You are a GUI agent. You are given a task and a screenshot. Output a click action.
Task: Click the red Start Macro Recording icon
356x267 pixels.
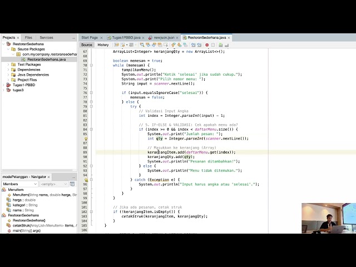click(207, 45)
